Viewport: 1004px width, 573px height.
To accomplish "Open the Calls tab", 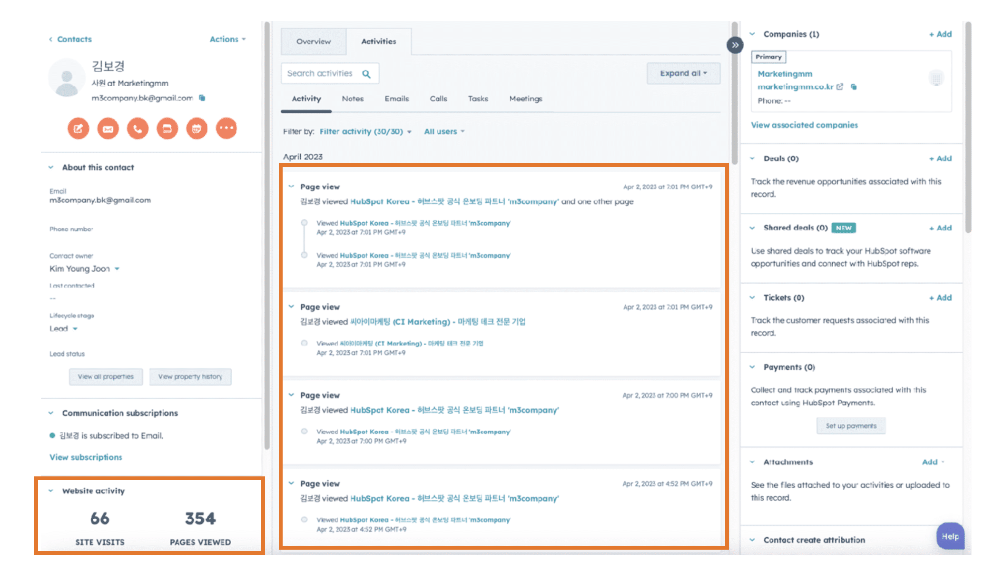I will [439, 99].
